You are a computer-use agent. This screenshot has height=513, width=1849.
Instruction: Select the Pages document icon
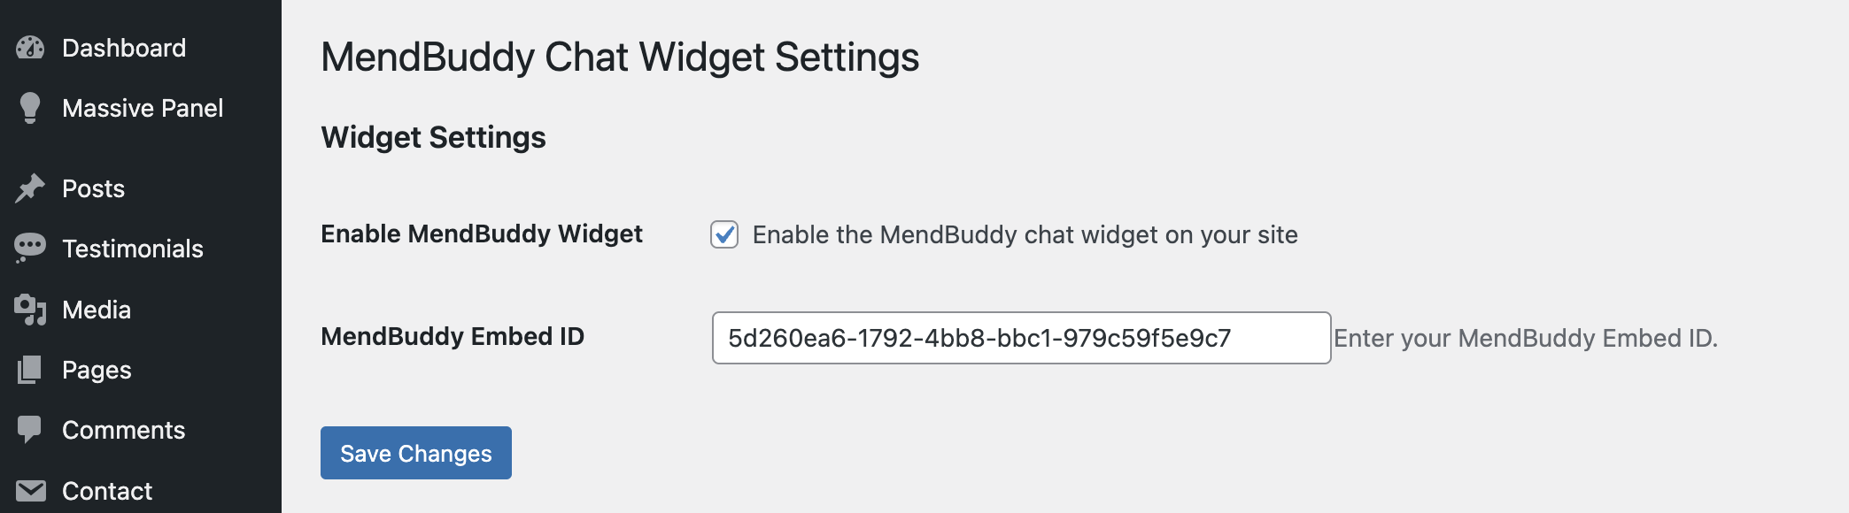(30, 370)
